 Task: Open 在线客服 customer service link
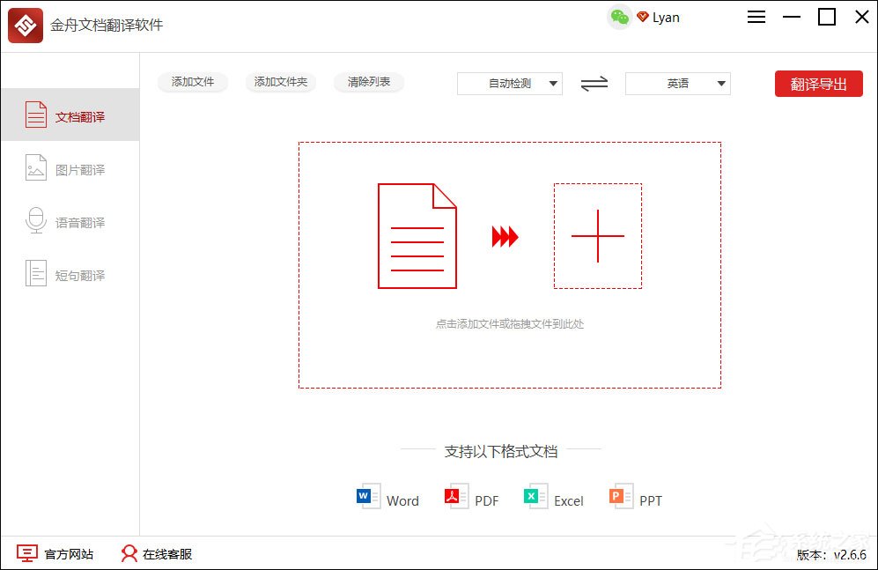(x=165, y=554)
